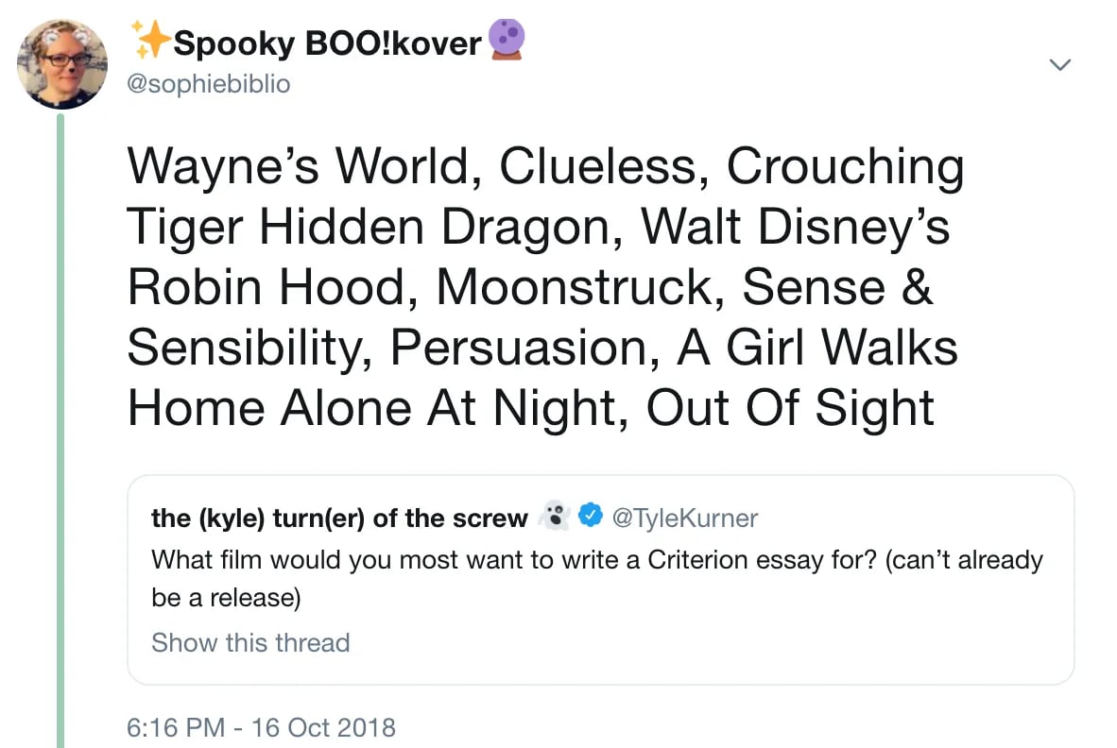Click "Out Of Sight" at the tweet's end

click(790, 408)
